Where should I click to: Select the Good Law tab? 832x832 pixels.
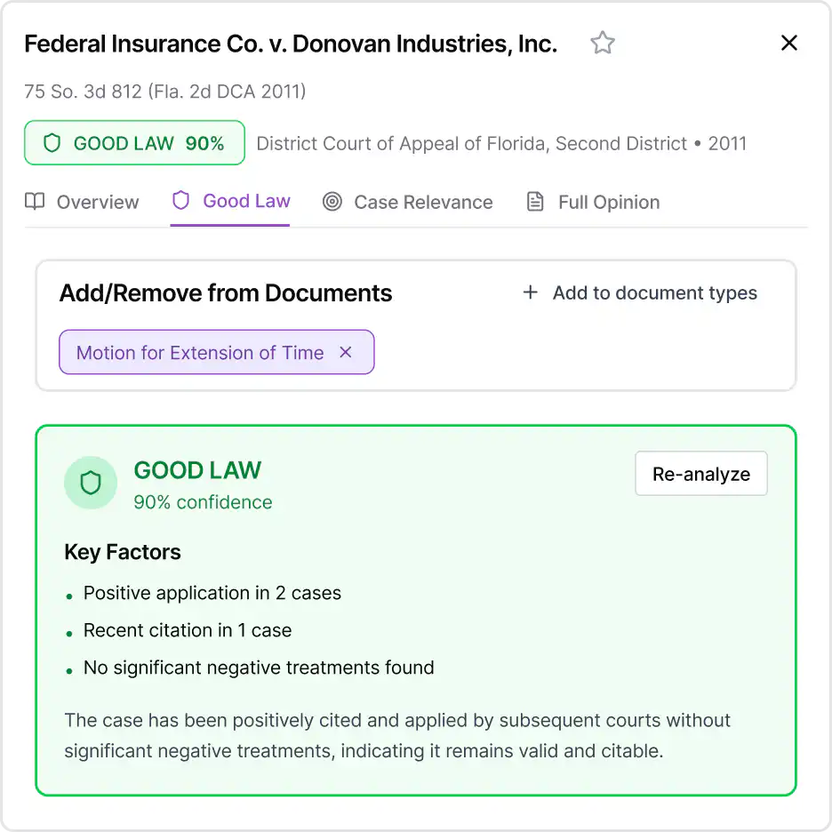click(x=245, y=202)
